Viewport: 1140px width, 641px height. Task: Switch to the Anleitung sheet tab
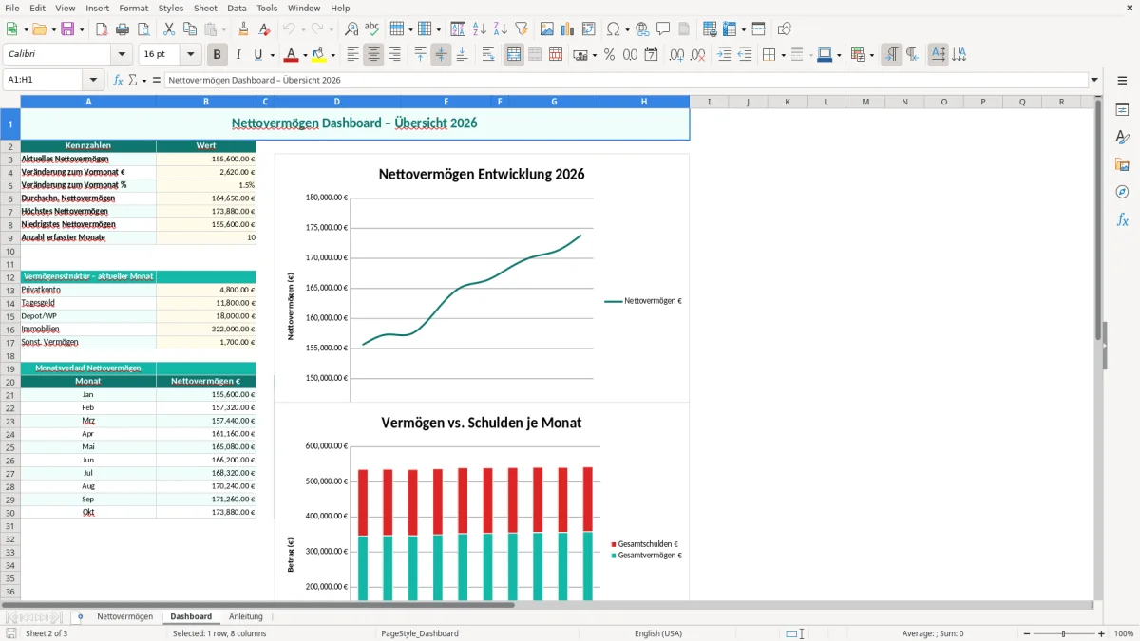point(246,617)
